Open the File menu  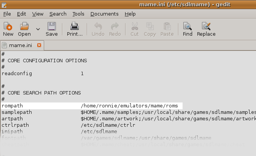pyautogui.click(x=7, y=14)
